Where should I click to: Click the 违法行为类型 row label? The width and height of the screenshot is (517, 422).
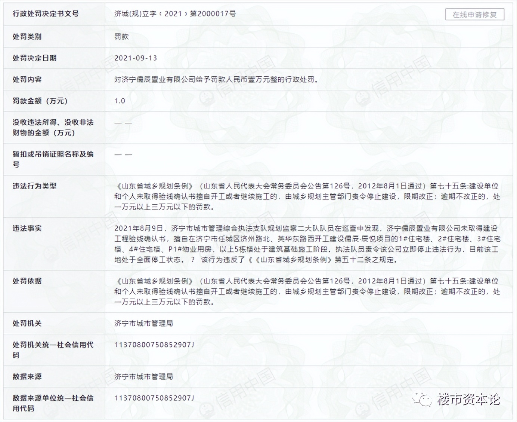(x=34, y=186)
